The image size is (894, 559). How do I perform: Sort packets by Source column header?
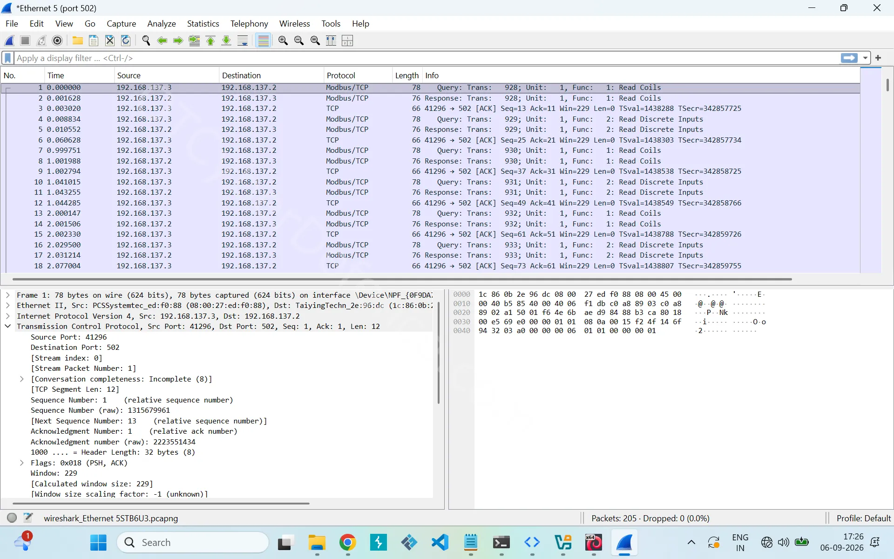(x=167, y=75)
